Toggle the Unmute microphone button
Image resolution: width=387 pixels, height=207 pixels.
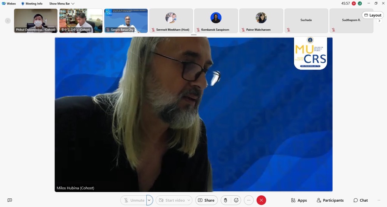coord(133,200)
